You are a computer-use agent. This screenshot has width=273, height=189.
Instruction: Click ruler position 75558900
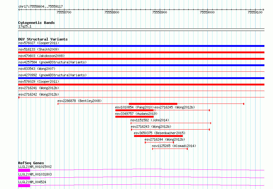click(160, 12)
